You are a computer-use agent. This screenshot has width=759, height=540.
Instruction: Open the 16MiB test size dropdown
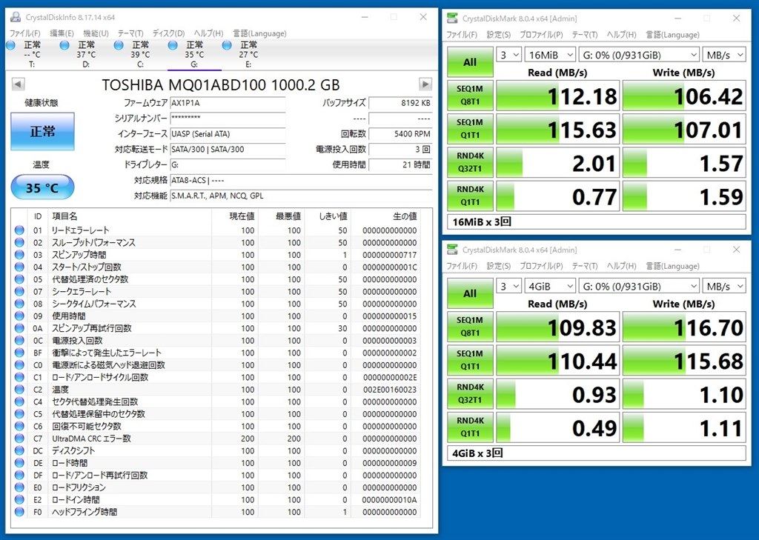click(x=550, y=55)
